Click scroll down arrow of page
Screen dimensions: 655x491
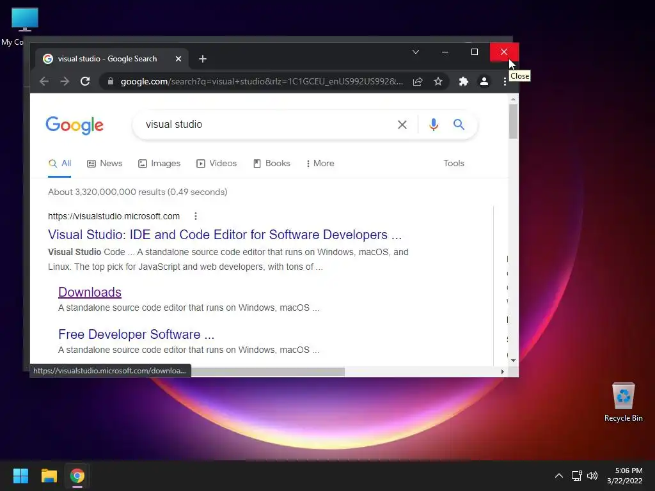click(513, 361)
